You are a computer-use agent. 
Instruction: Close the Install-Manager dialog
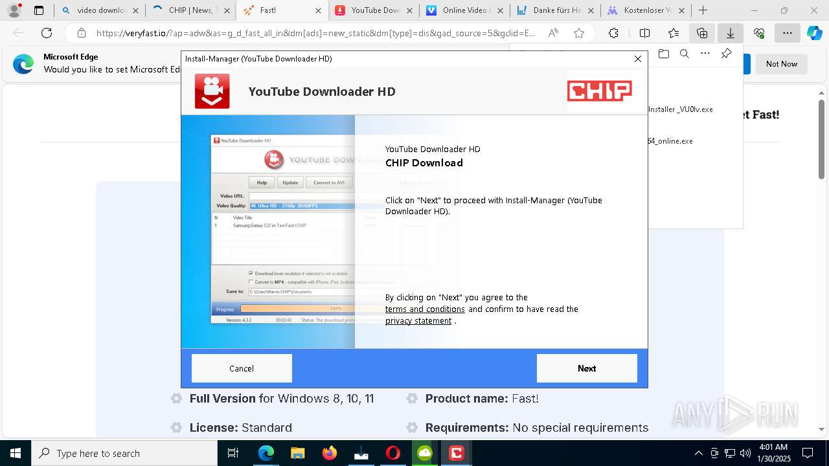pyautogui.click(x=638, y=59)
